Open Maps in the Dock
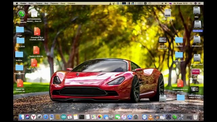 94,117
